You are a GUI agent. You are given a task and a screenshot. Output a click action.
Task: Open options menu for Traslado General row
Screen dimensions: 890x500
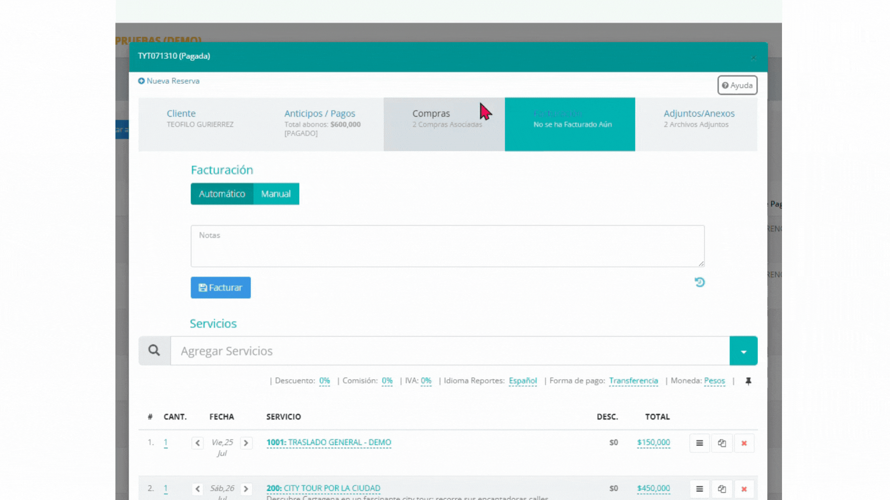(699, 443)
